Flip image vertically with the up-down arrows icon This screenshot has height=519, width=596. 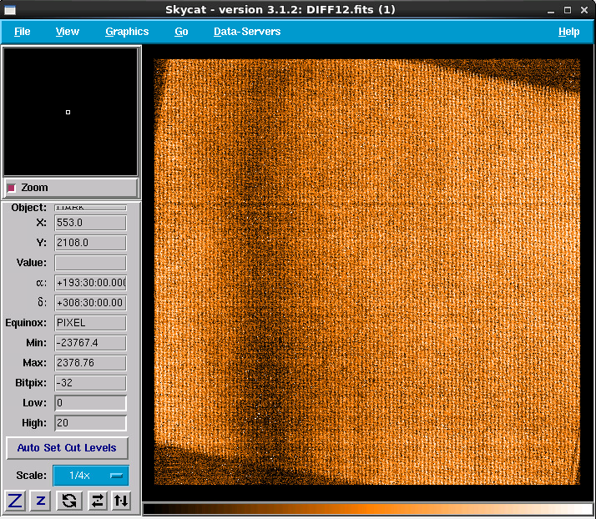122,501
